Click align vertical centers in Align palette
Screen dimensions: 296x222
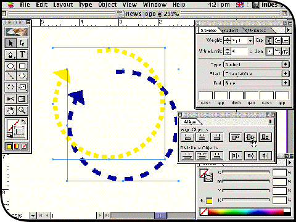click(x=250, y=138)
